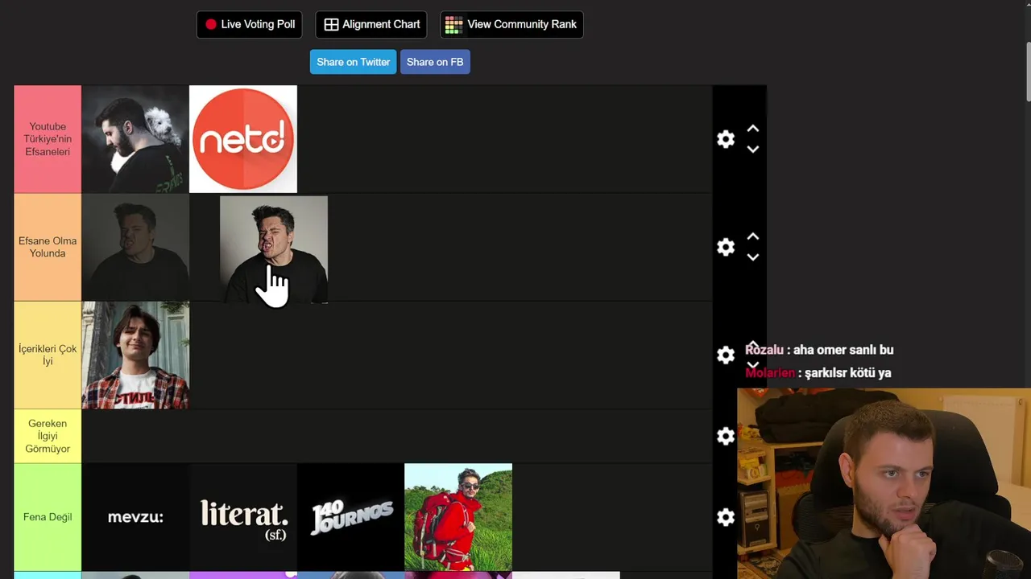
Task: Select the plaid shirt guy tile
Action: tap(135, 355)
